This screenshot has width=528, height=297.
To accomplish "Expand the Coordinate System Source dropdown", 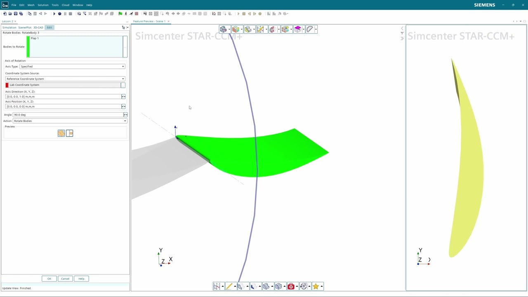I will 65,79.
